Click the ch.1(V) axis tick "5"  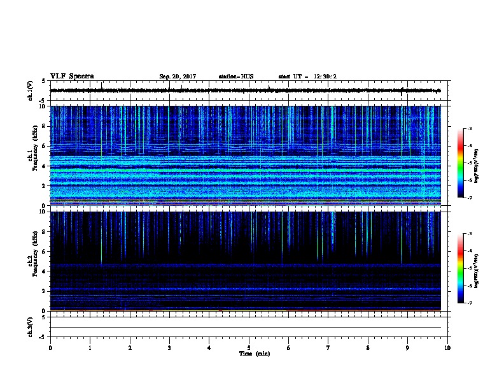(x=44, y=81)
